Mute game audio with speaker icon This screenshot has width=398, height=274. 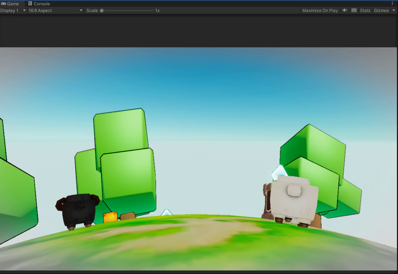click(x=345, y=11)
